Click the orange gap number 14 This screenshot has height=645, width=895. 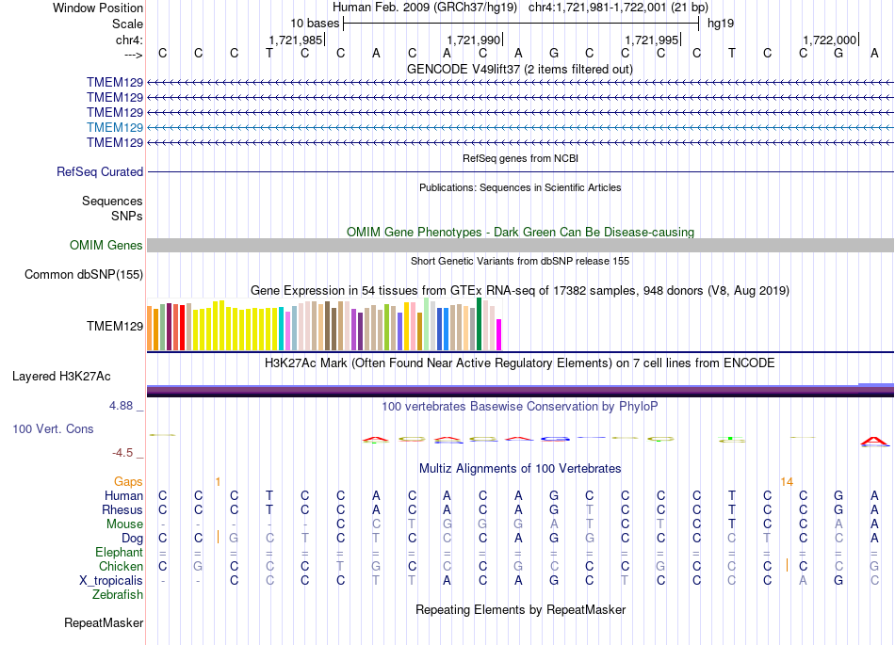[787, 482]
